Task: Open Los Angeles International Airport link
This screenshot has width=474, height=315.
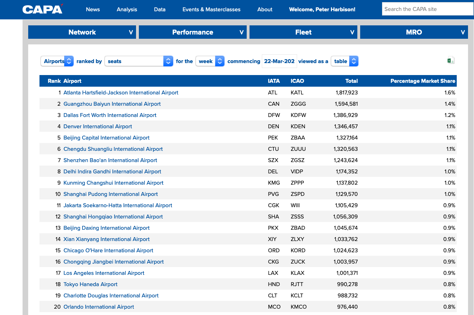Action: point(104,273)
